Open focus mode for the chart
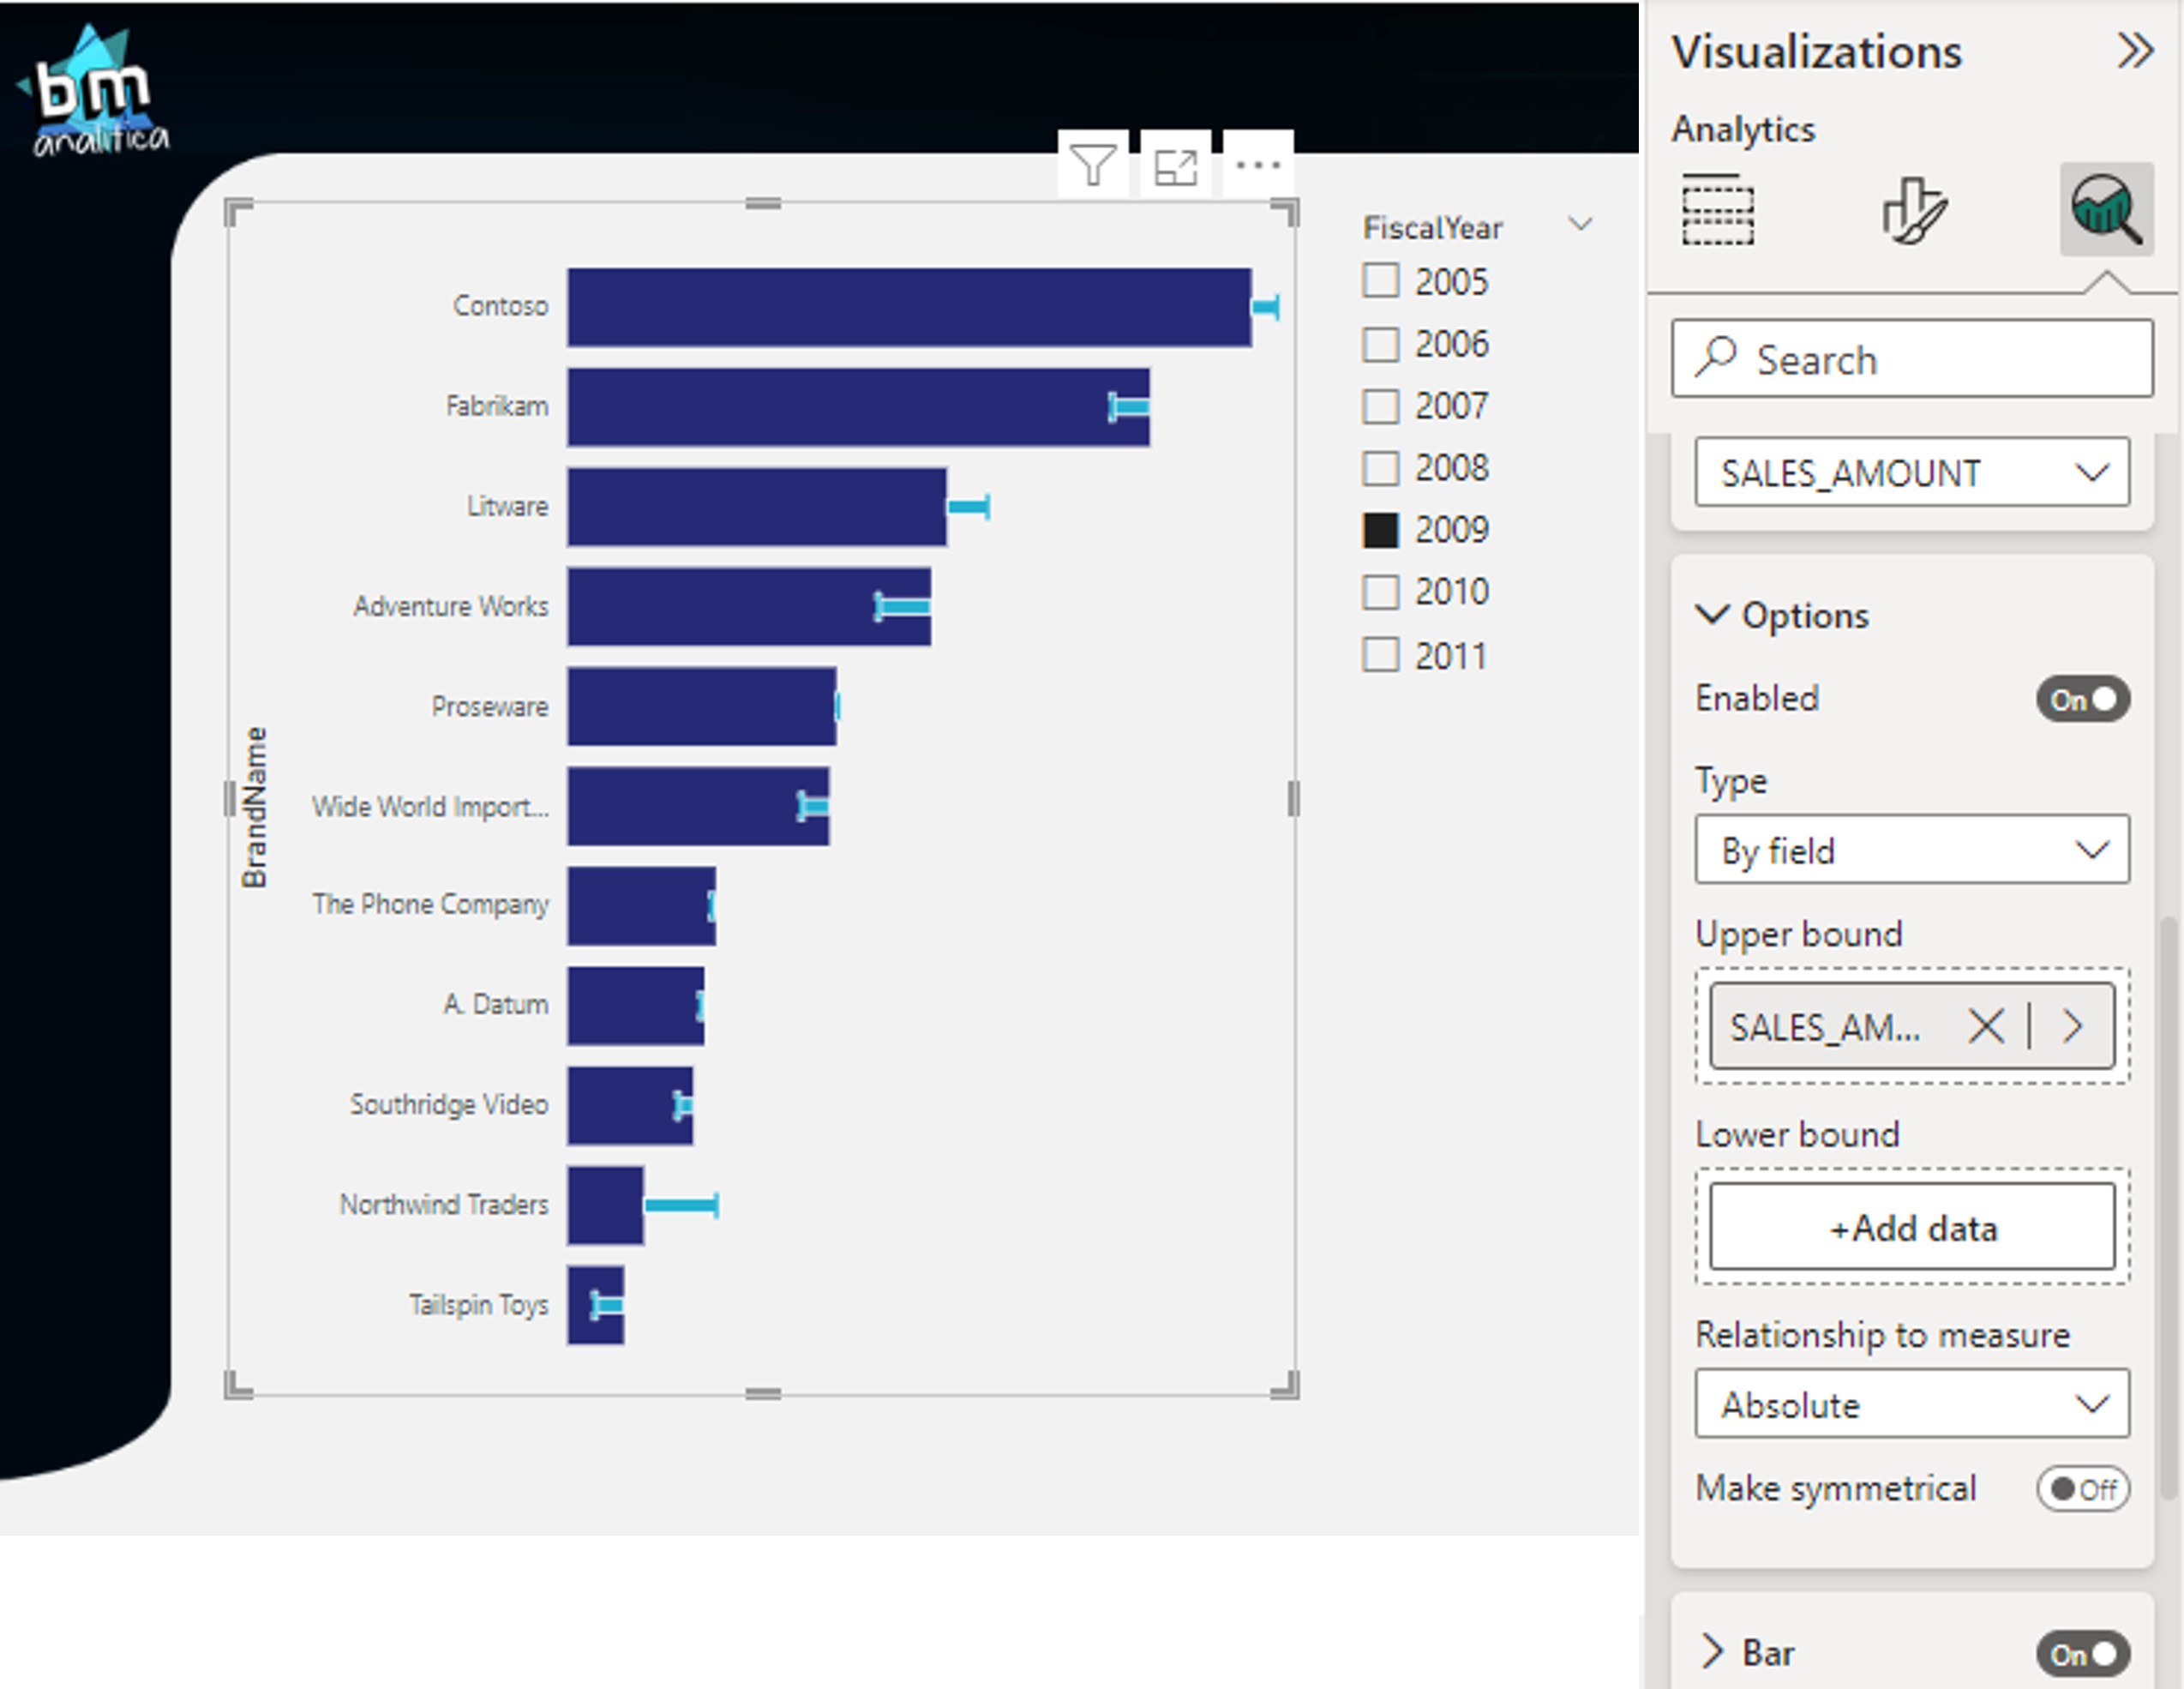Image resolution: width=2184 pixels, height=1689 pixels. click(x=1175, y=165)
